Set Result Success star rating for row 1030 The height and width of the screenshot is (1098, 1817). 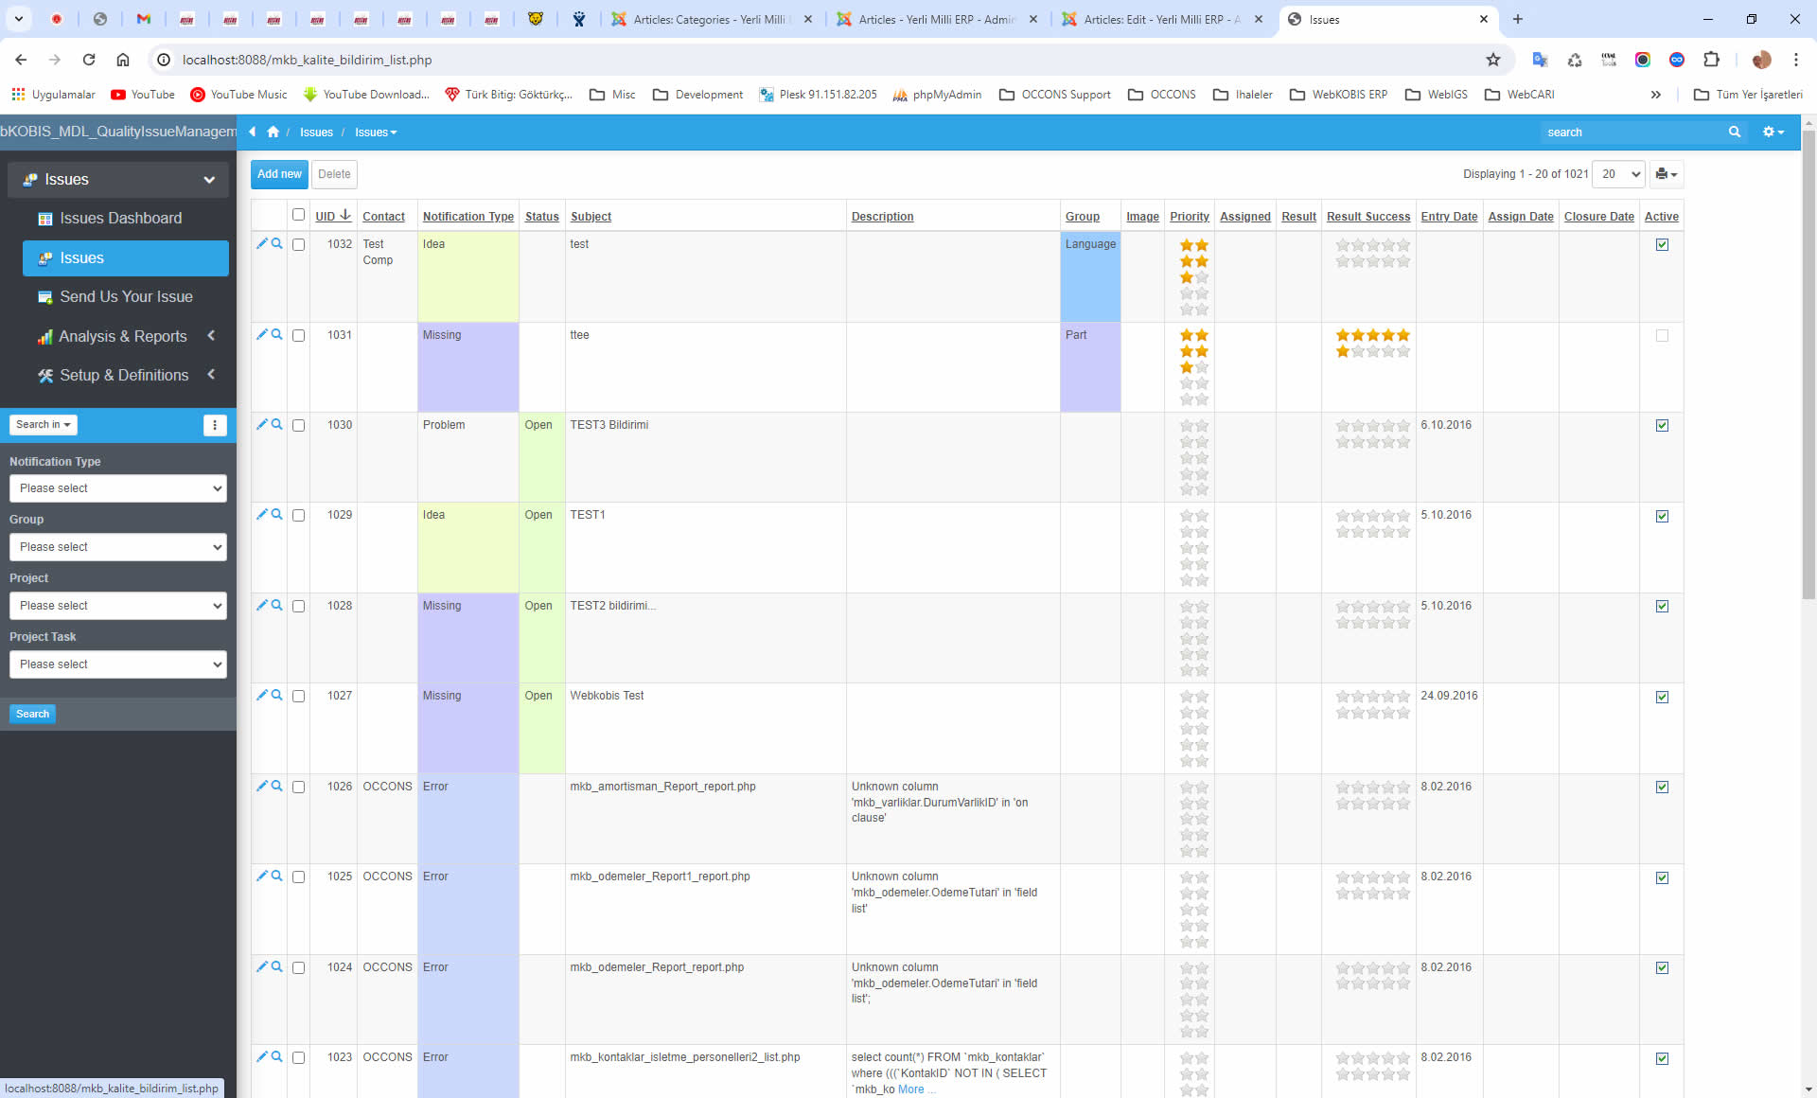[1372, 434]
